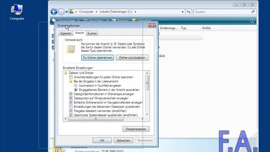Enable Ansichteinstellungen für jeden Ordner speichern
The height and width of the screenshot is (152, 270).
point(71,77)
